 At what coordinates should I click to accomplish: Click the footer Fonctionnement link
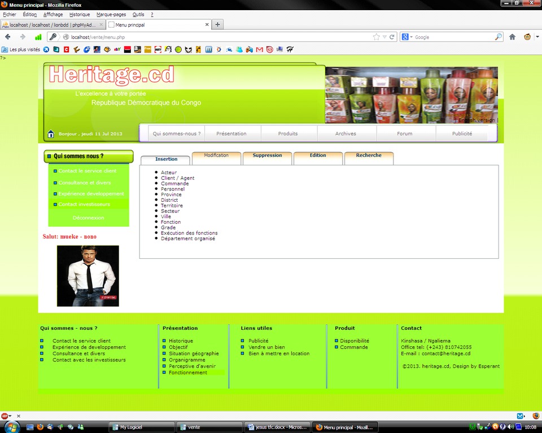[188, 373]
